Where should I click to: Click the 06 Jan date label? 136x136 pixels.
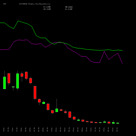69,129
